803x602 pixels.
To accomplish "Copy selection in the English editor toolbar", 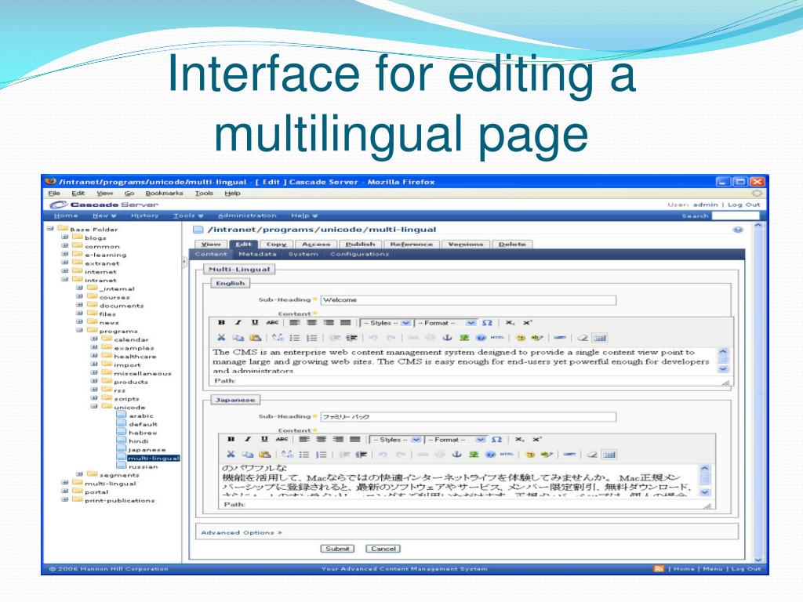I will point(238,338).
